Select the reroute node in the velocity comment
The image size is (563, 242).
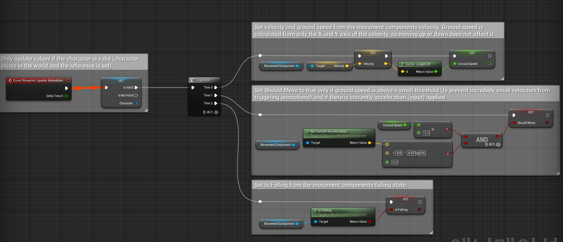pyautogui.click(x=260, y=56)
